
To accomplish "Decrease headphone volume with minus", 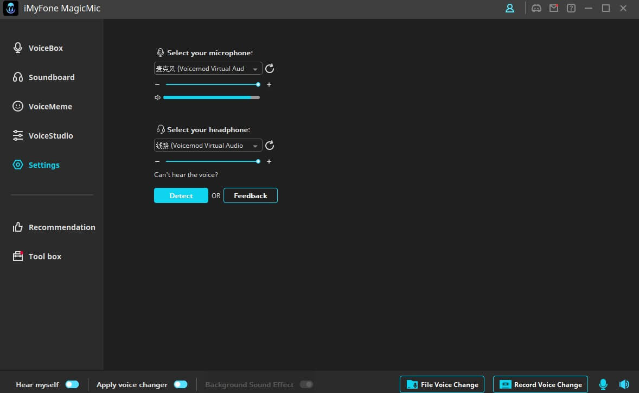I will pyautogui.click(x=157, y=161).
